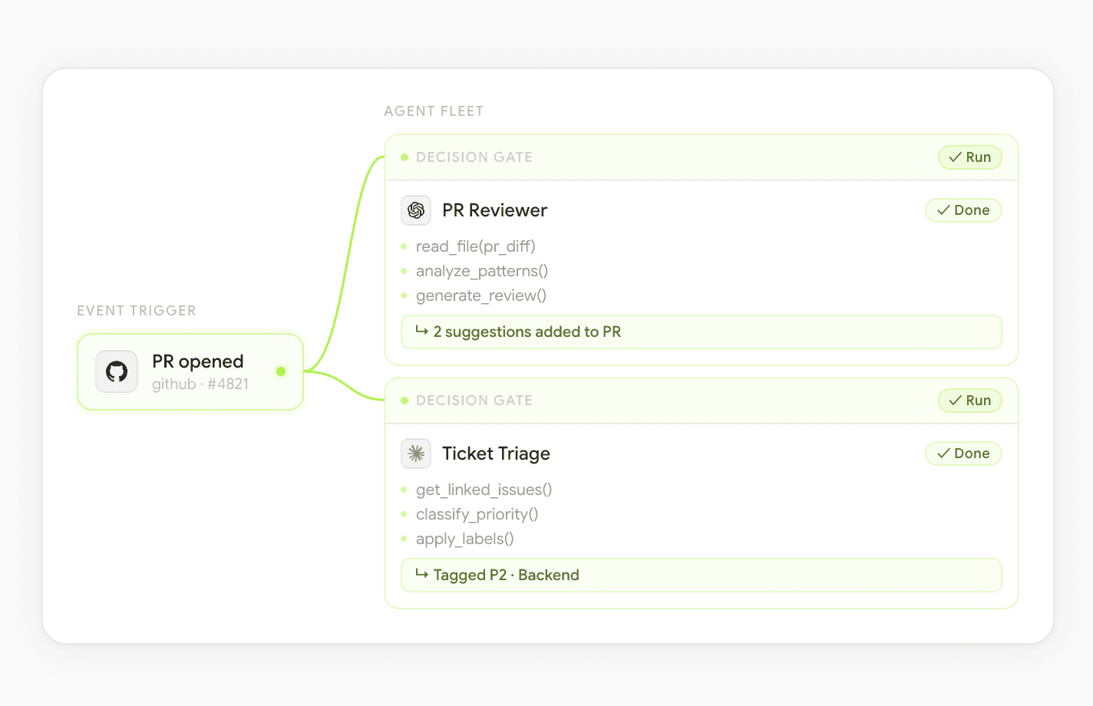This screenshot has width=1093, height=706.
Task: Click the arrow icon before 'Tagged P2'
Action: coord(421,574)
